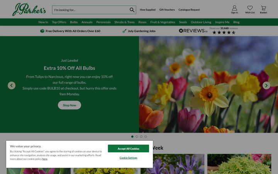Image resolution: width=278 pixels, height=174 pixels.
Task: Open the Wish List heart icon
Action: 250,8
